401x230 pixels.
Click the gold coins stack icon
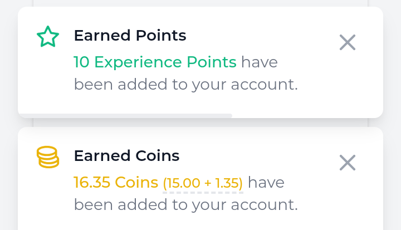48,157
